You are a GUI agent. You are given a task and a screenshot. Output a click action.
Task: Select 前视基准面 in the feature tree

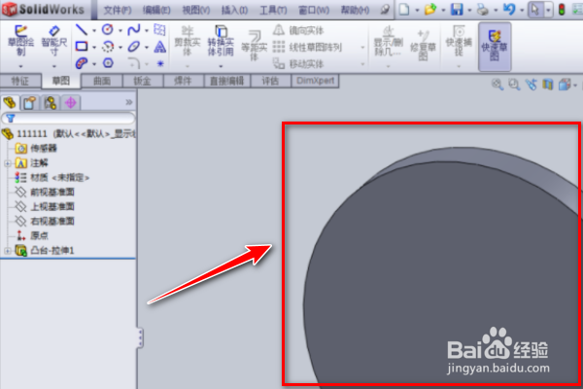(x=45, y=193)
